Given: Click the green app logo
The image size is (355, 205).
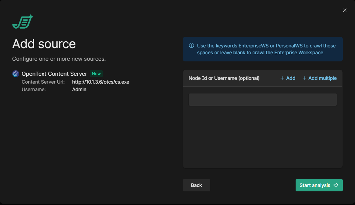Looking at the screenshot, I should [23, 21].
